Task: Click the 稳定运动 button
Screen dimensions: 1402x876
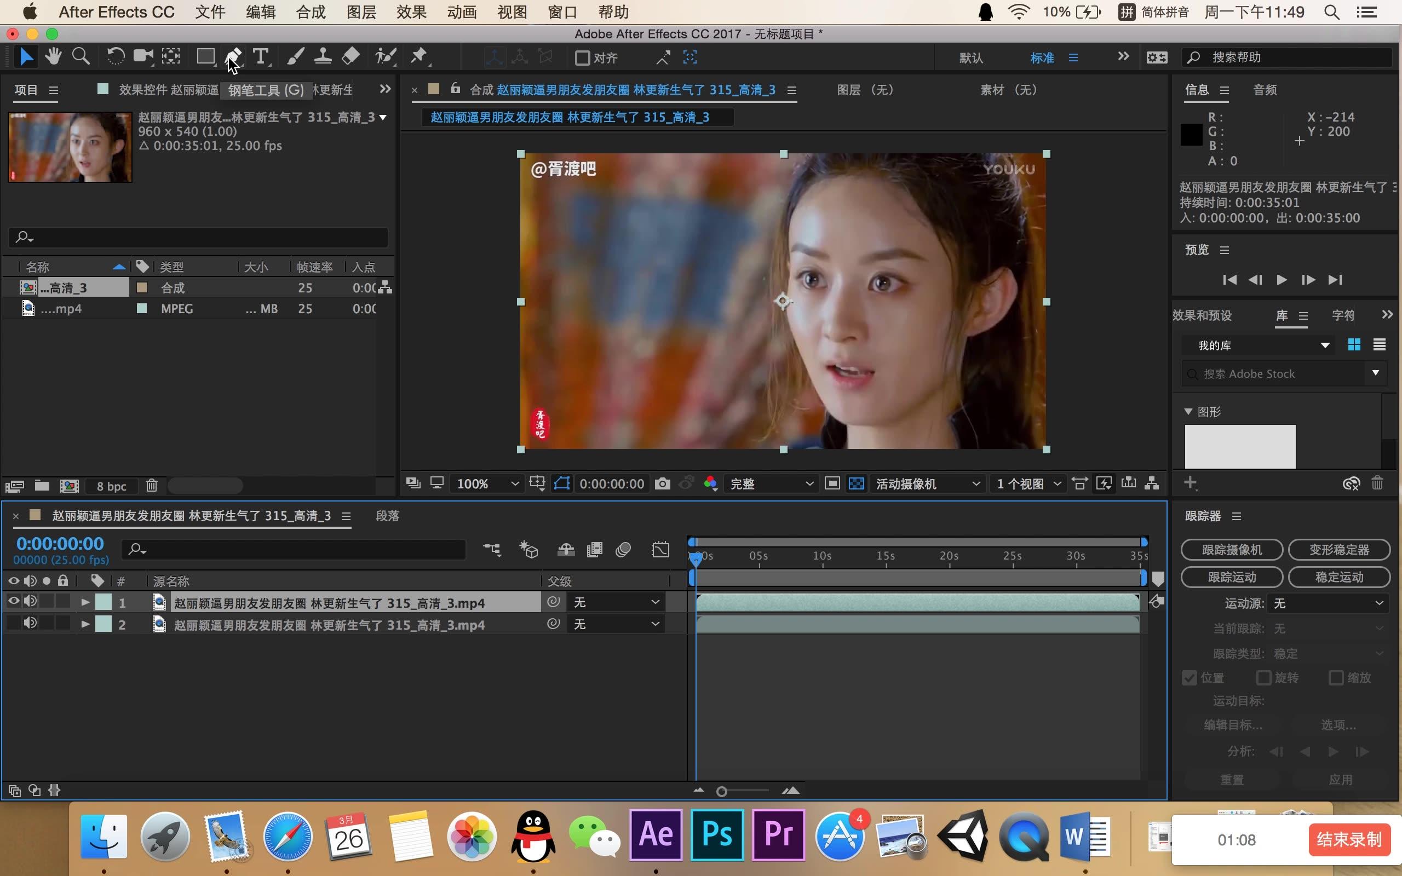Action: point(1339,577)
